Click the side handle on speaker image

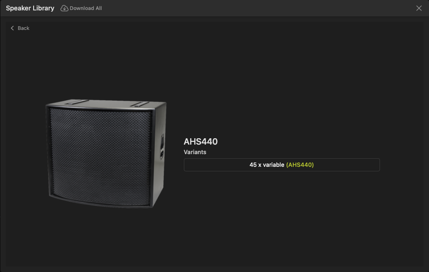tap(162, 146)
